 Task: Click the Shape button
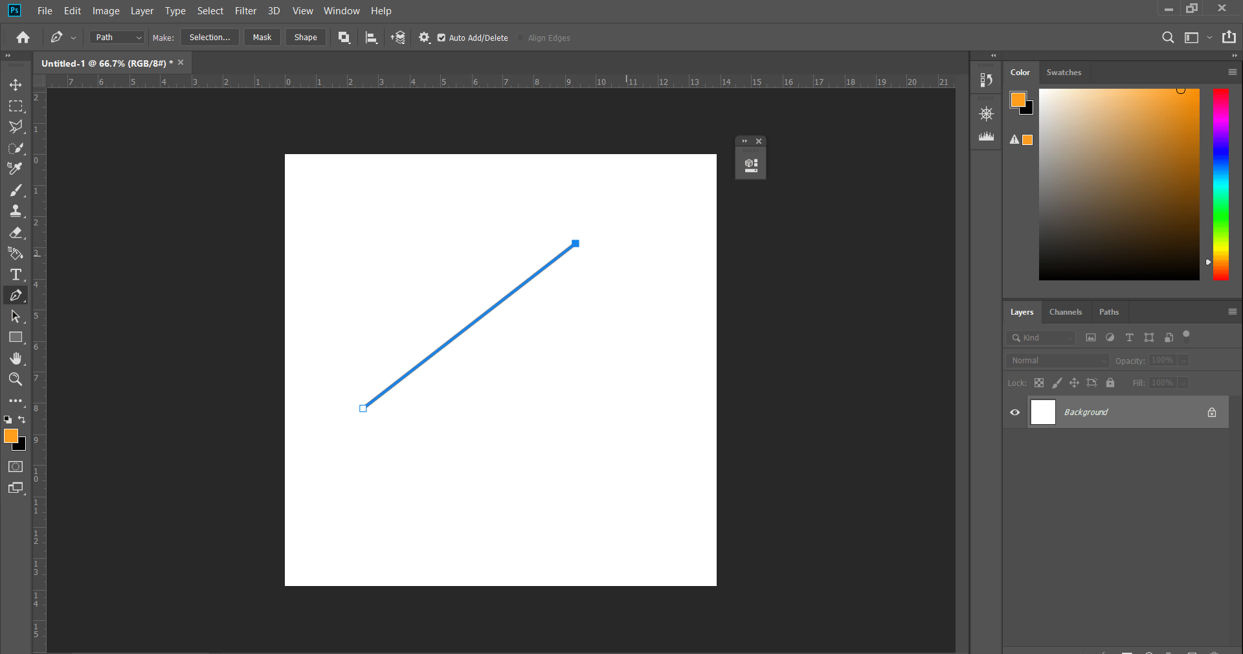306,38
